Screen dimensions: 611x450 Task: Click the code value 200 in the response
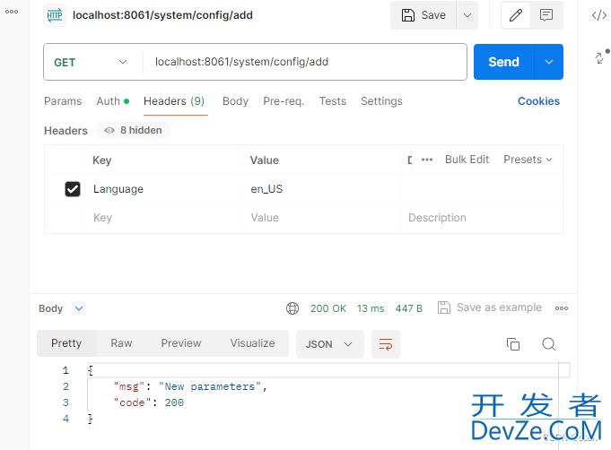(174, 402)
